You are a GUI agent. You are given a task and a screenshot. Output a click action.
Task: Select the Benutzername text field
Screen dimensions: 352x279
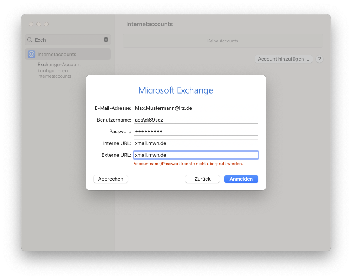pyautogui.click(x=196, y=120)
